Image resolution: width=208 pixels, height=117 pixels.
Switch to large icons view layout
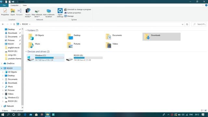tap(206, 110)
